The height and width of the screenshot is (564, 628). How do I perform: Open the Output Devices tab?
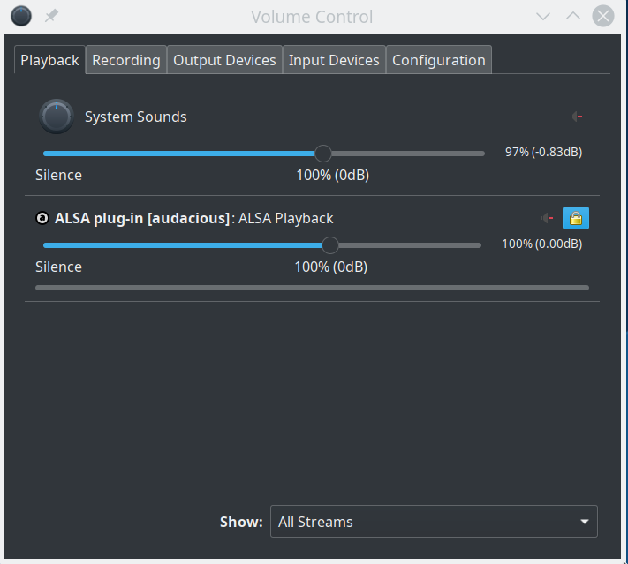coord(224,60)
